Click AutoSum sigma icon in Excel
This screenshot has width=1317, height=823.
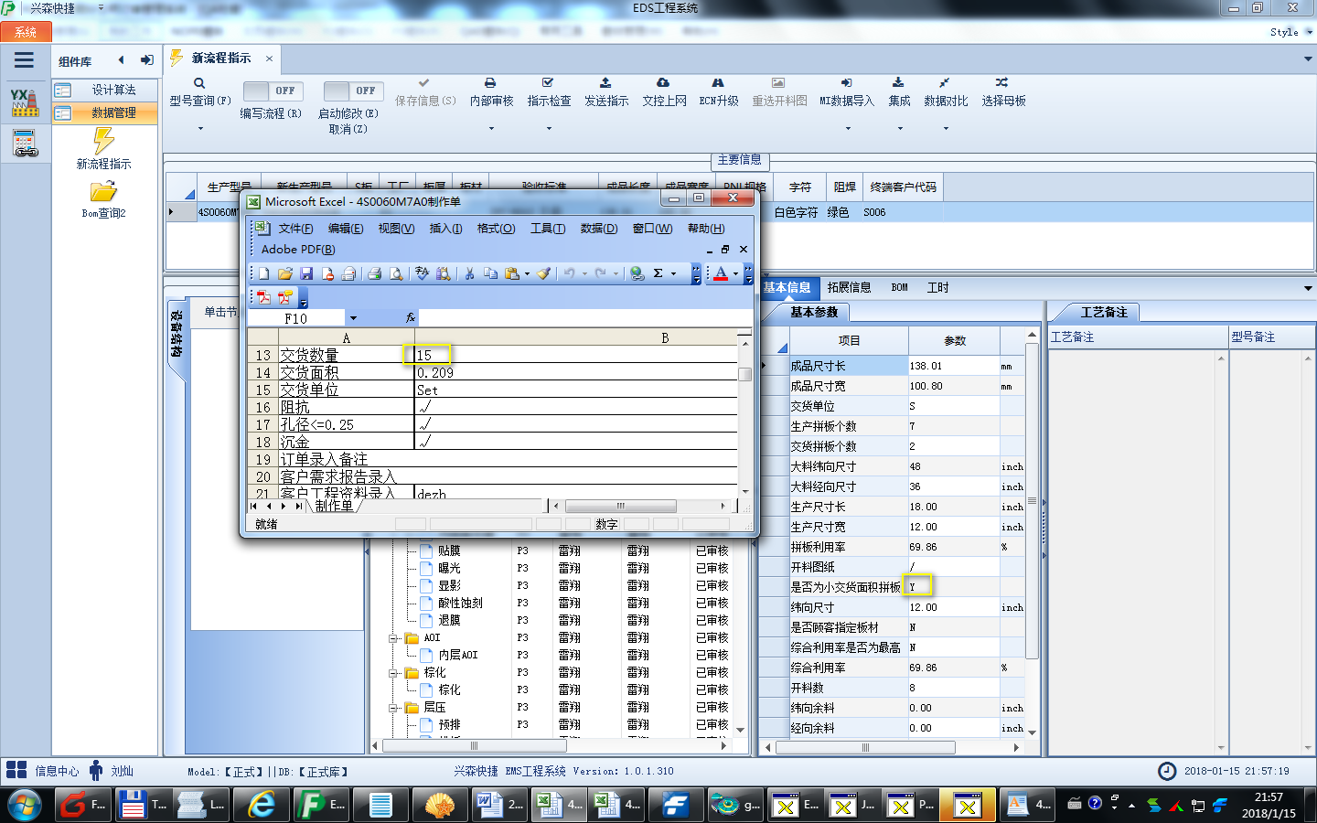coord(658,273)
